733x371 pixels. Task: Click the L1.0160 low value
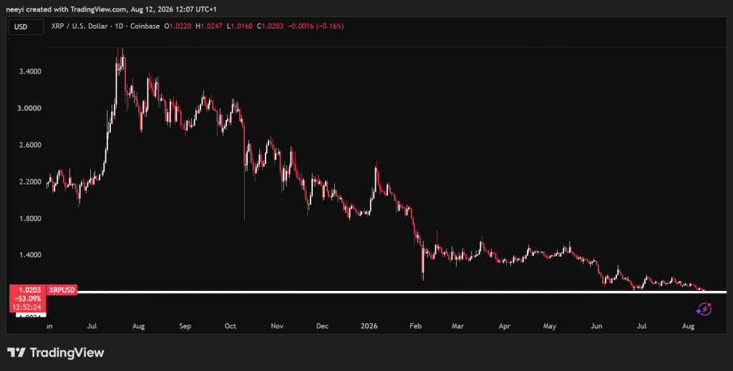(240, 26)
